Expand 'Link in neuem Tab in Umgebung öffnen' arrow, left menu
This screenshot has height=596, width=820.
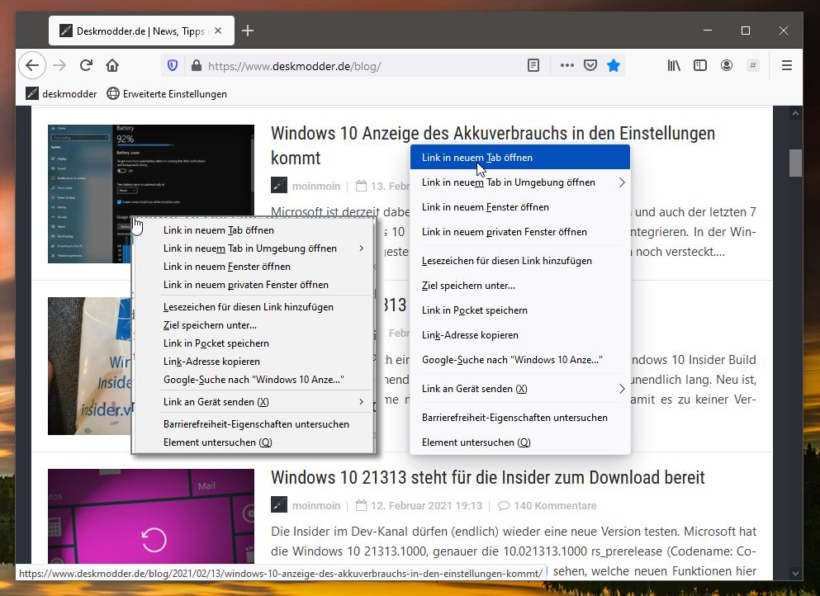click(362, 248)
